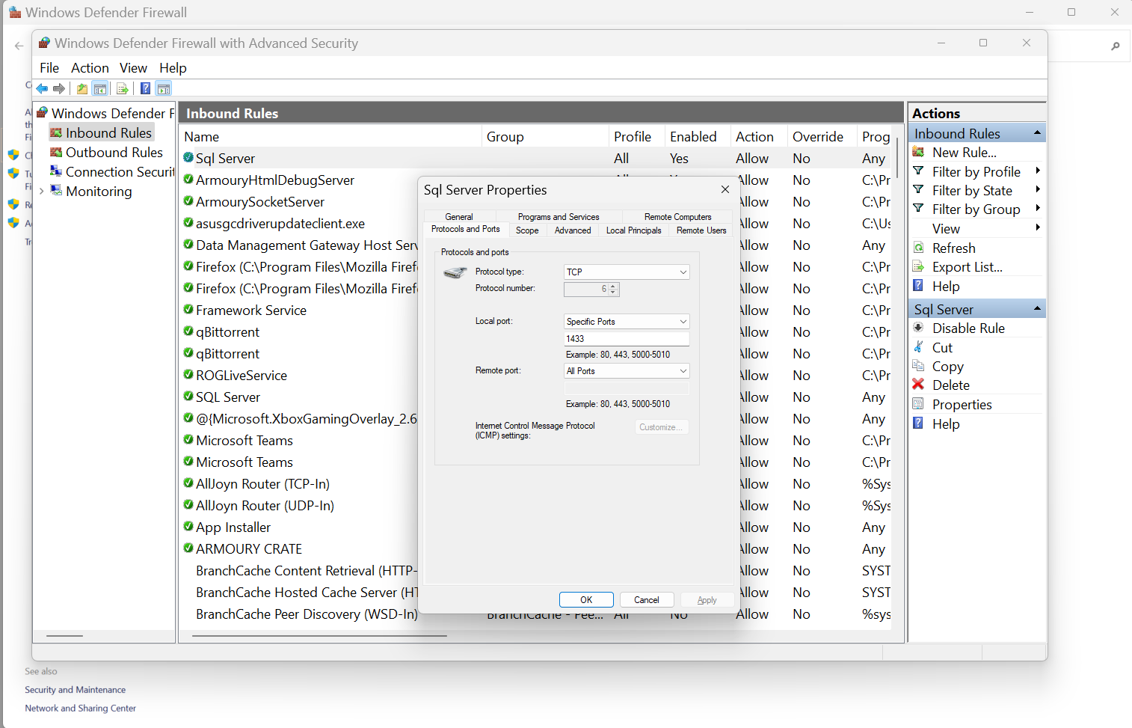Click the Disable Rule icon
1132x728 pixels.
(x=918, y=328)
